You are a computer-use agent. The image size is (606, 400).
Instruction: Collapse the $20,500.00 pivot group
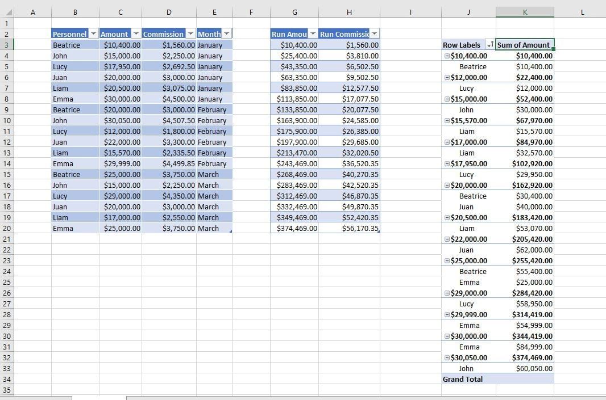coord(446,217)
